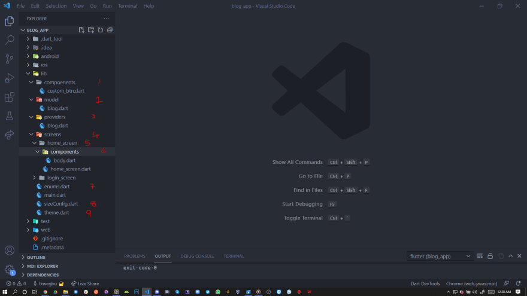Viewport: 527px width, 296px height.
Task: Open the Edit menu
Action: (x=35, y=6)
